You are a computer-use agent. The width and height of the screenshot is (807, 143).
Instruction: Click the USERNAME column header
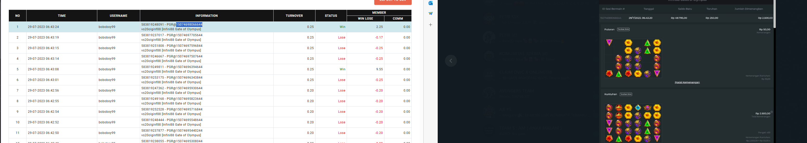click(118, 16)
